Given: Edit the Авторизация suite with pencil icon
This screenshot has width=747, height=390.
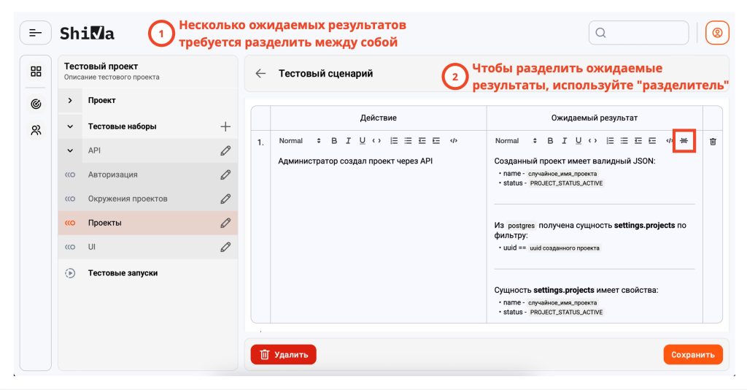Looking at the screenshot, I should pyautogui.click(x=225, y=175).
